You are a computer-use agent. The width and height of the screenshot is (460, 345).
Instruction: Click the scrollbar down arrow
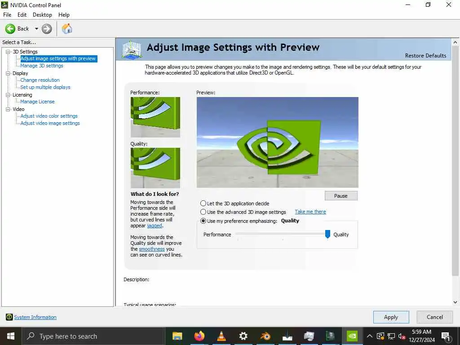456,302
